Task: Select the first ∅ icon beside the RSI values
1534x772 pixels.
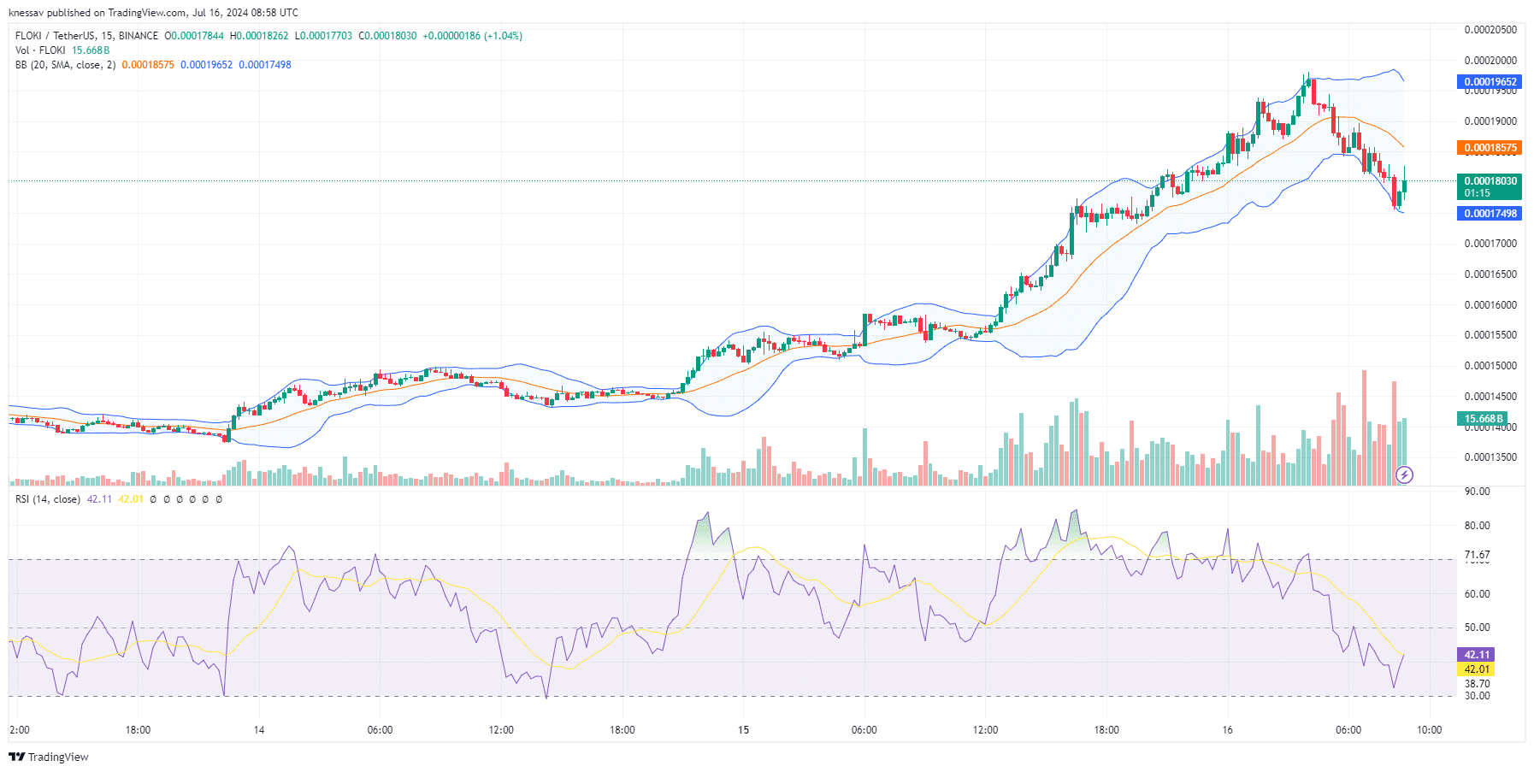Action: [153, 499]
